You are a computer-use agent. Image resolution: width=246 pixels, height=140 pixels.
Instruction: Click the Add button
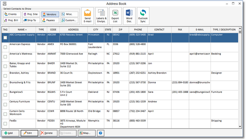pyautogui.click(x=10, y=133)
